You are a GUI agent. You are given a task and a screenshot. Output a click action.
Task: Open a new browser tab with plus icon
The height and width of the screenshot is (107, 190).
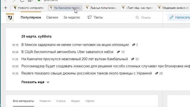click(6, 8)
